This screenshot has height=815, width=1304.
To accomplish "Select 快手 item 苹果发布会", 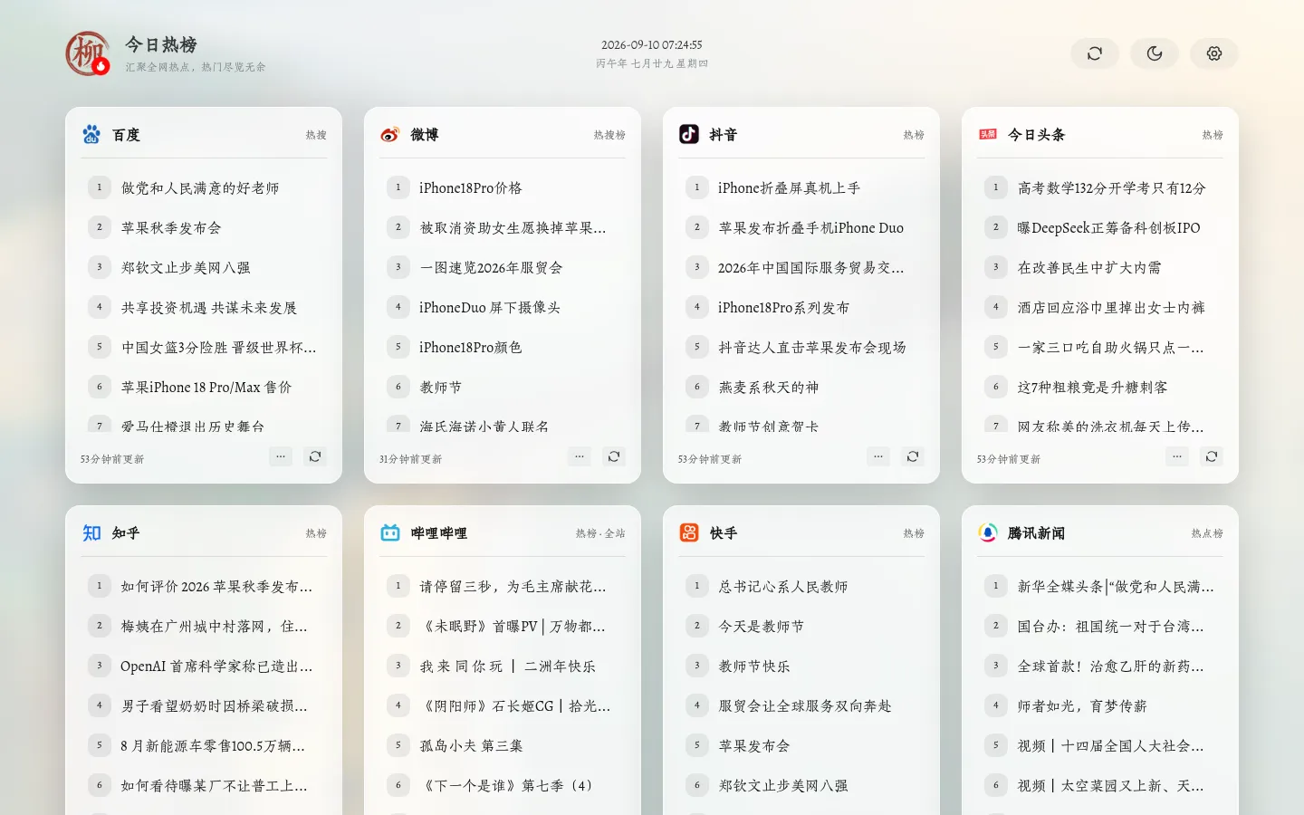I will [x=754, y=745].
